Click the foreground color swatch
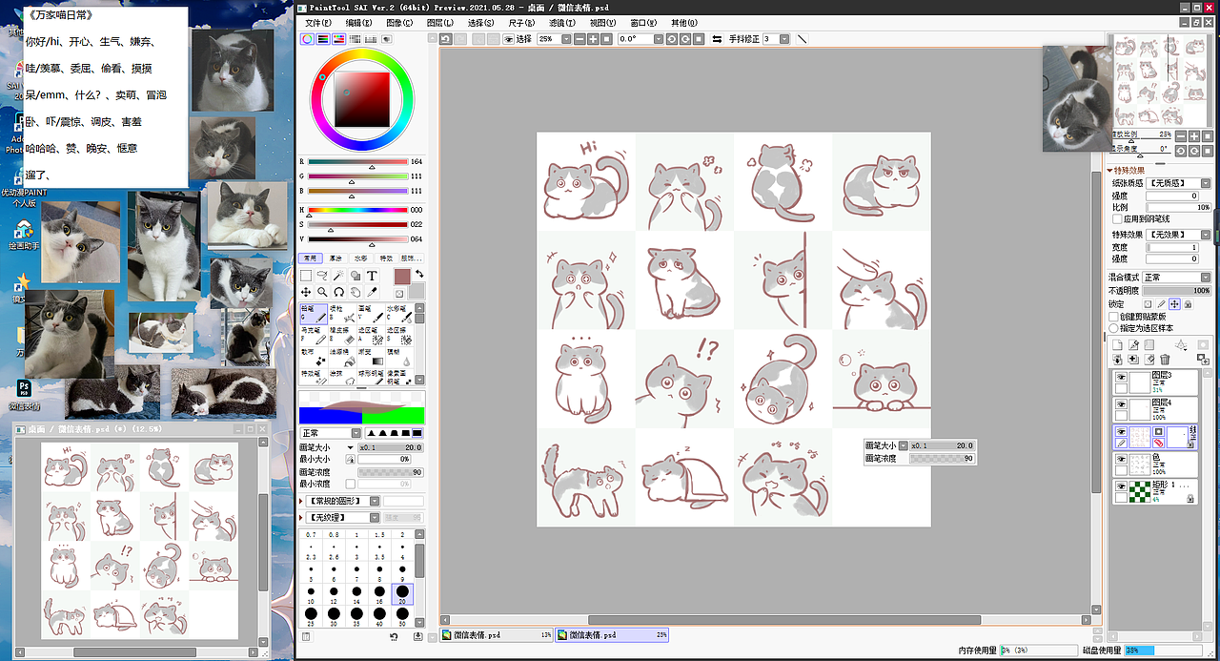Image resolution: width=1220 pixels, height=661 pixels. coord(401,277)
